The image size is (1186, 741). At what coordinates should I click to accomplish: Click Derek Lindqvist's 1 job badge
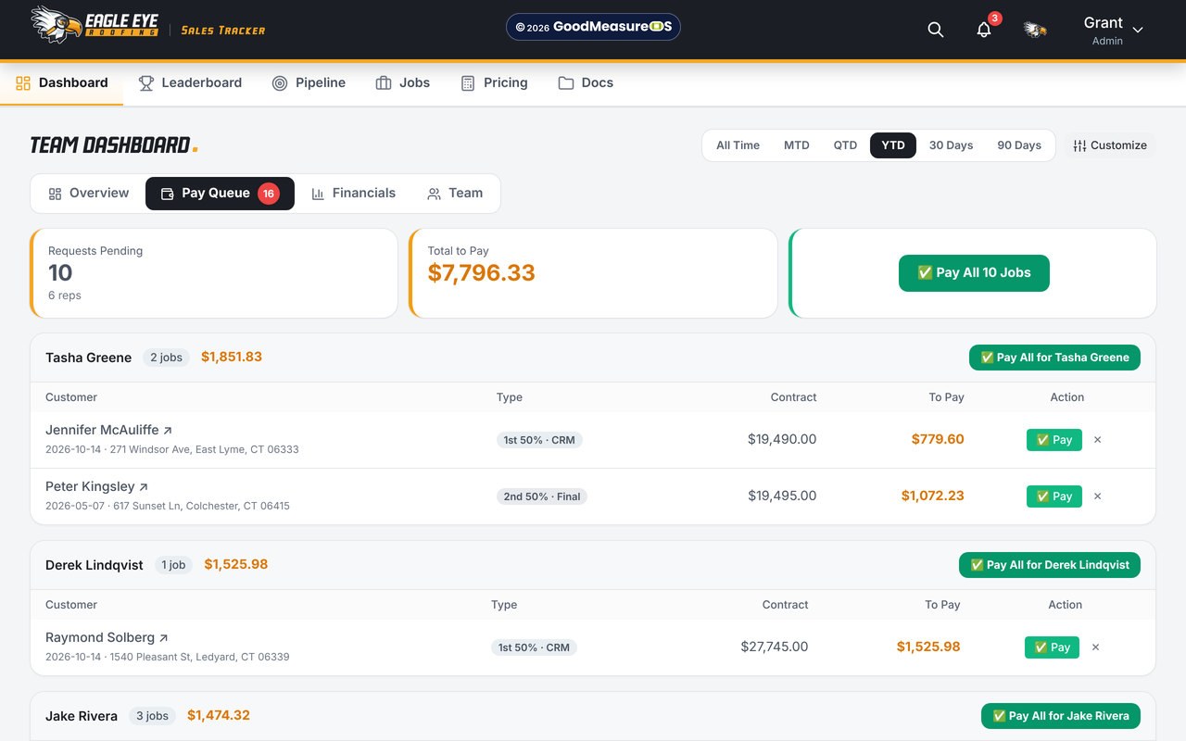tap(173, 565)
